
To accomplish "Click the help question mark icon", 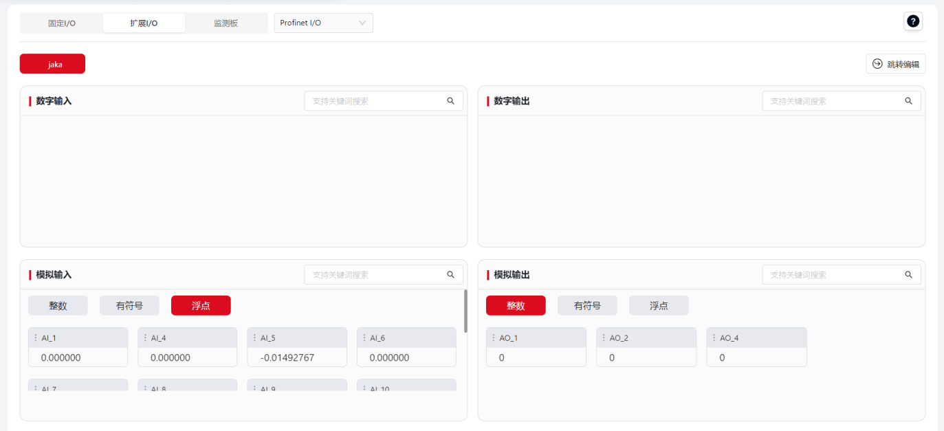I will (x=912, y=21).
